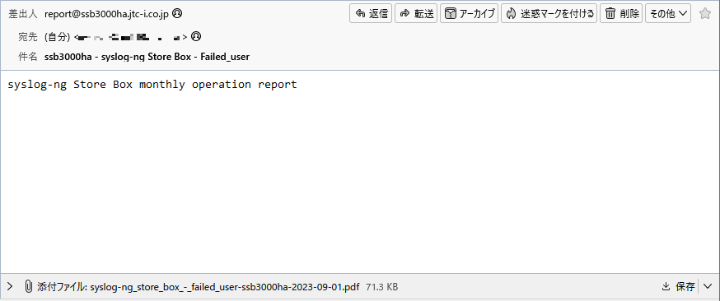Screen dimensions: 720x301
Task: Click the contact icon beside the recipient
Action: (x=196, y=36)
